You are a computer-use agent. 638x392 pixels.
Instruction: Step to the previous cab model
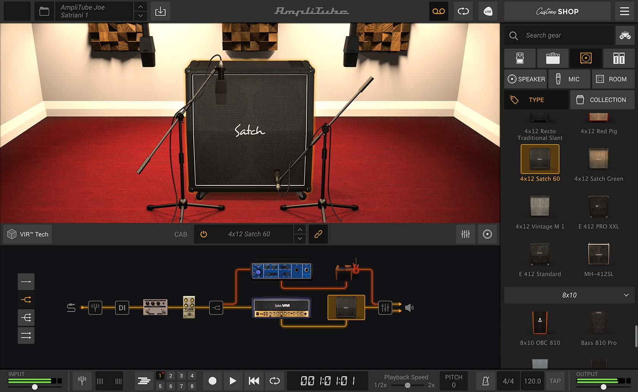point(300,229)
